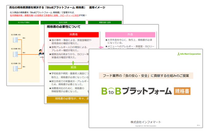Click the 株式会社インフォマート company name
The width and height of the screenshot is (211, 134).
[146, 122]
